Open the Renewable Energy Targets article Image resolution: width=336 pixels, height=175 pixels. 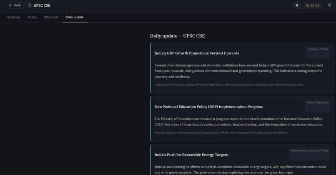pos(191,155)
